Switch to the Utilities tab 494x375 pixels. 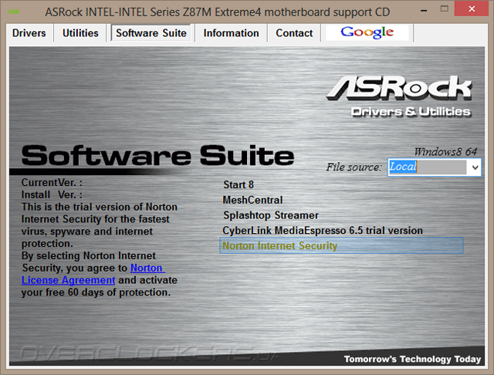(x=80, y=33)
